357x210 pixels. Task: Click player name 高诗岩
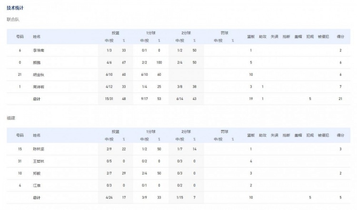point(39,87)
